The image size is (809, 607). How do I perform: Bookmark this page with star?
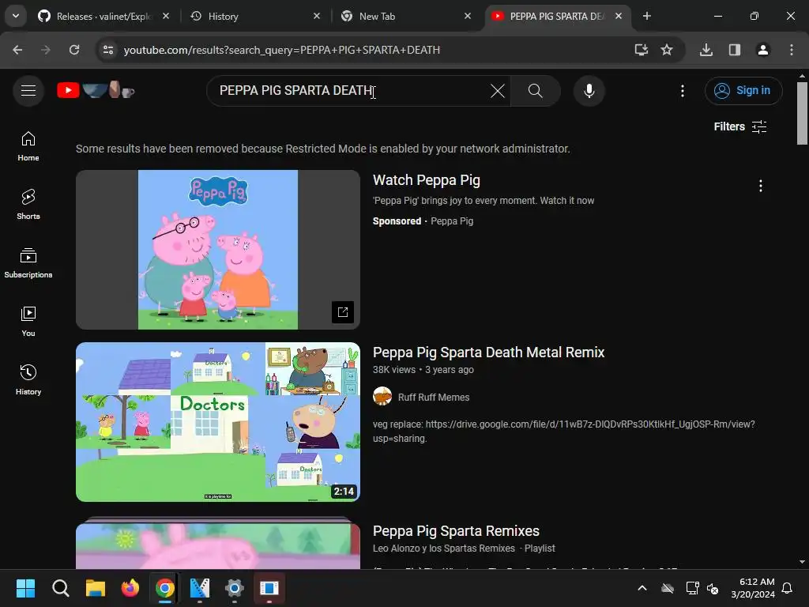point(667,50)
